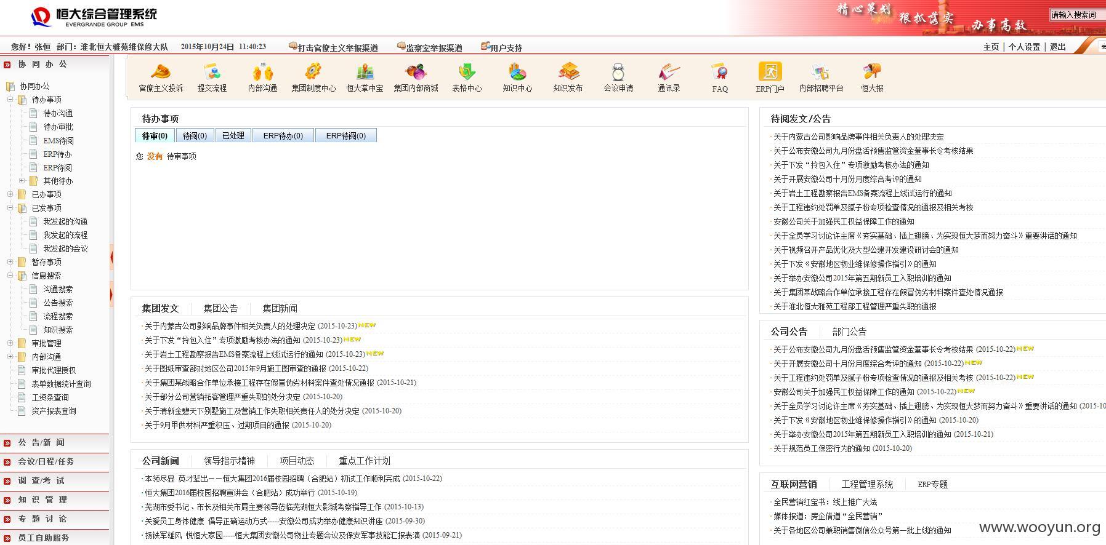Image resolution: width=1106 pixels, height=545 pixels.
Task: Switch to ERP待办(0) tab
Action: pyautogui.click(x=283, y=135)
